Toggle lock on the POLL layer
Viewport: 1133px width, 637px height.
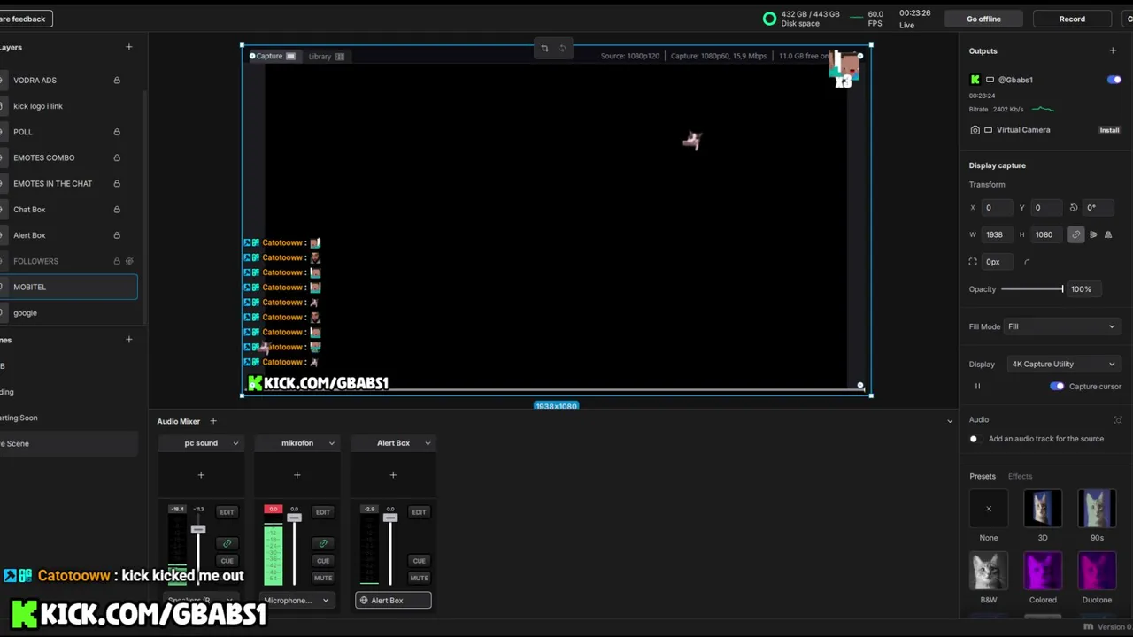(x=117, y=132)
